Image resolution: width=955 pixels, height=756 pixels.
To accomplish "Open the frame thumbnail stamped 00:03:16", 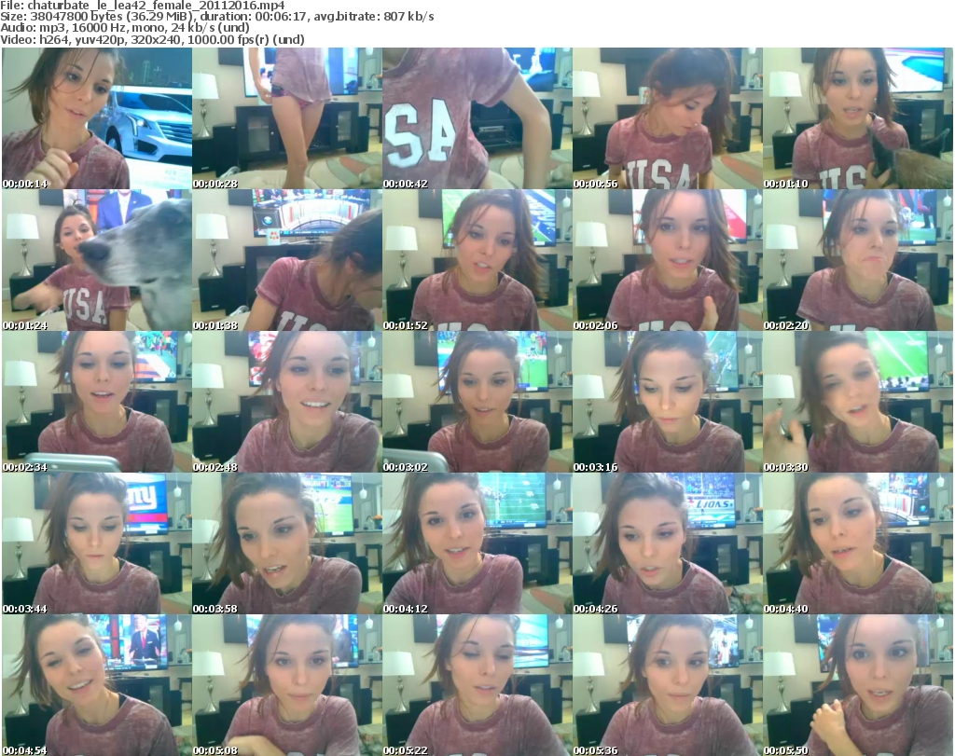I will pyautogui.click(x=667, y=402).
